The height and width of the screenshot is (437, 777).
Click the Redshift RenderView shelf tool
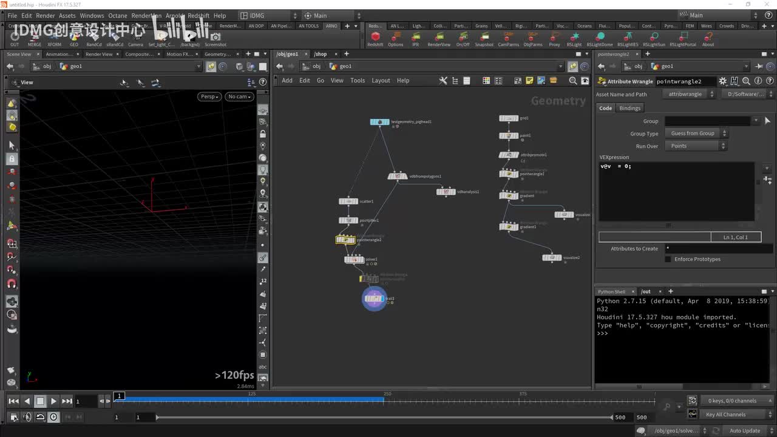[439, 38]
